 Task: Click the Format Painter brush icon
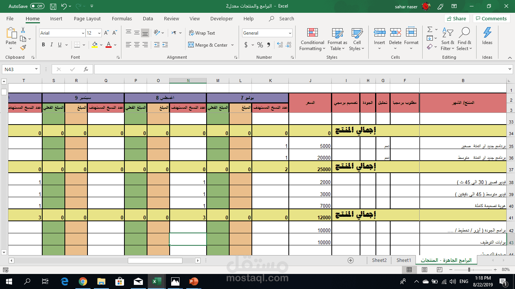[23, 47]
